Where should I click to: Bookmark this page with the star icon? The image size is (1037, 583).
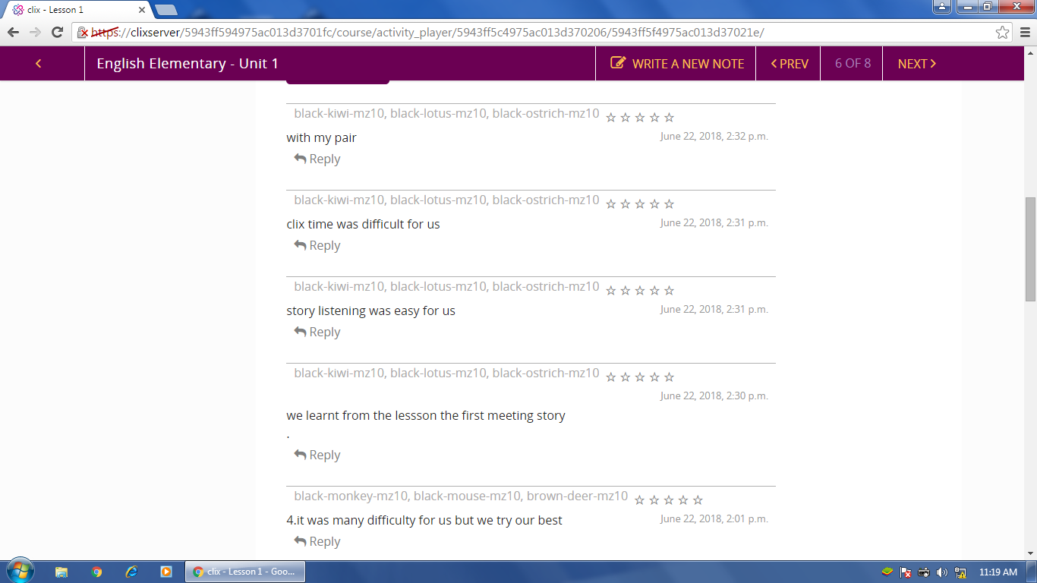(1002, 33)
